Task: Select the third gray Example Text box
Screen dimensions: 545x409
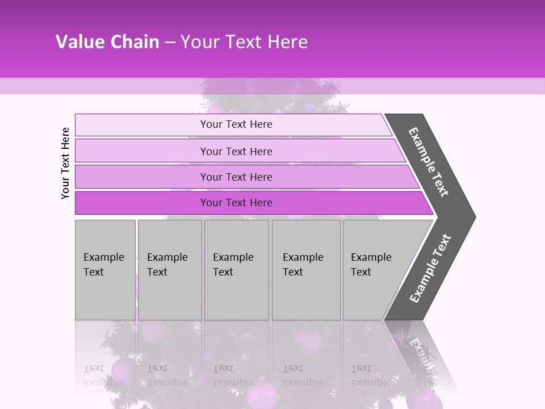Action: tap(236, 269)
